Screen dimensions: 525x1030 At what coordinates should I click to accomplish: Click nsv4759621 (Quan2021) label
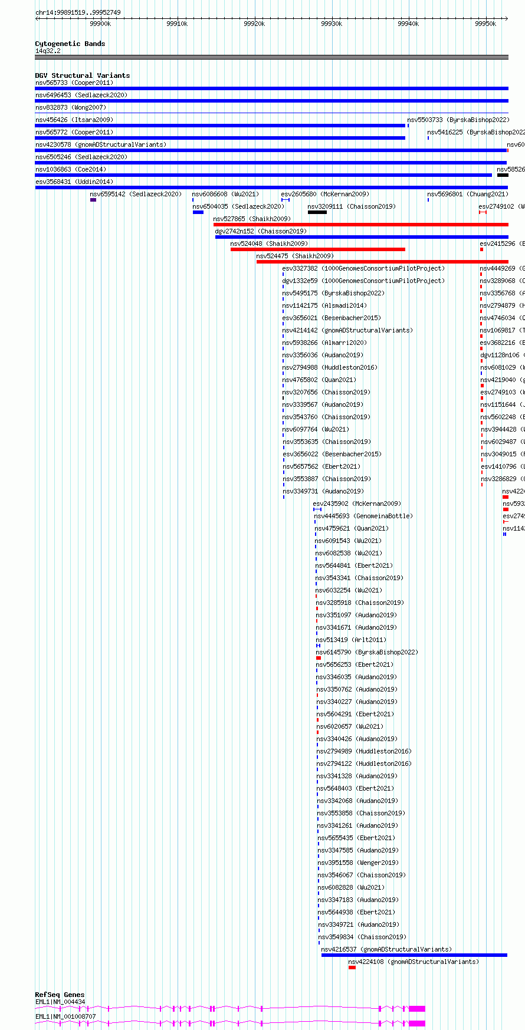[x=352, y=529]
